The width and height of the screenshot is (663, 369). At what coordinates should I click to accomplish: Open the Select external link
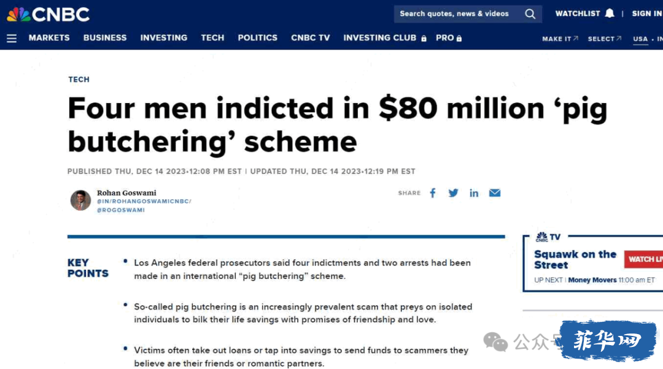click(605, 39)
